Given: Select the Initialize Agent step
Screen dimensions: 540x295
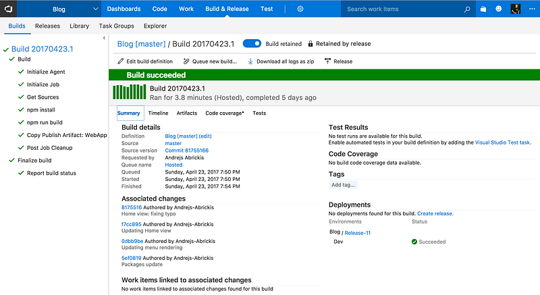Looking at the screenshot, I should [46, 72].
